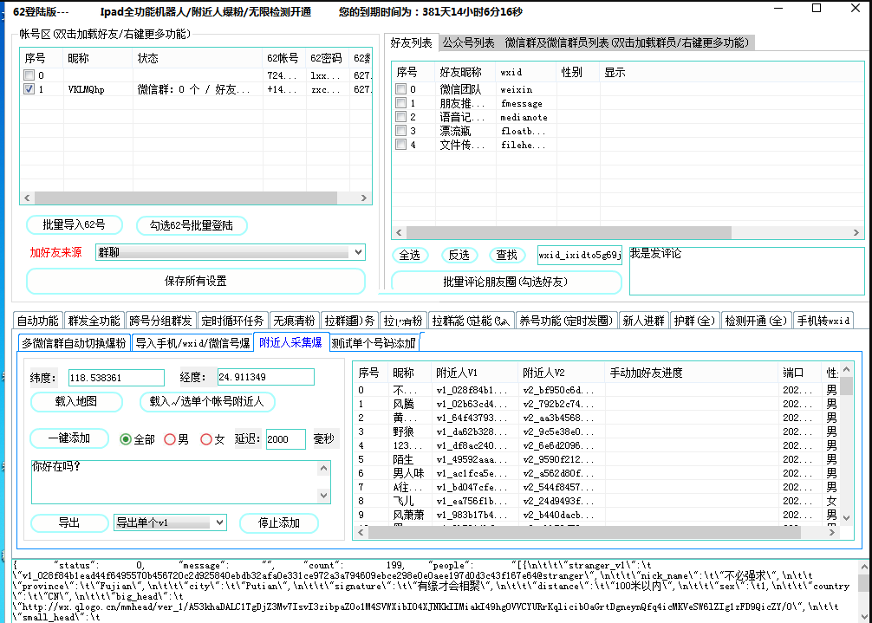Screen dimensions: 872x623
Task: Click the 导出 button
Action: [x=69, y=523]
